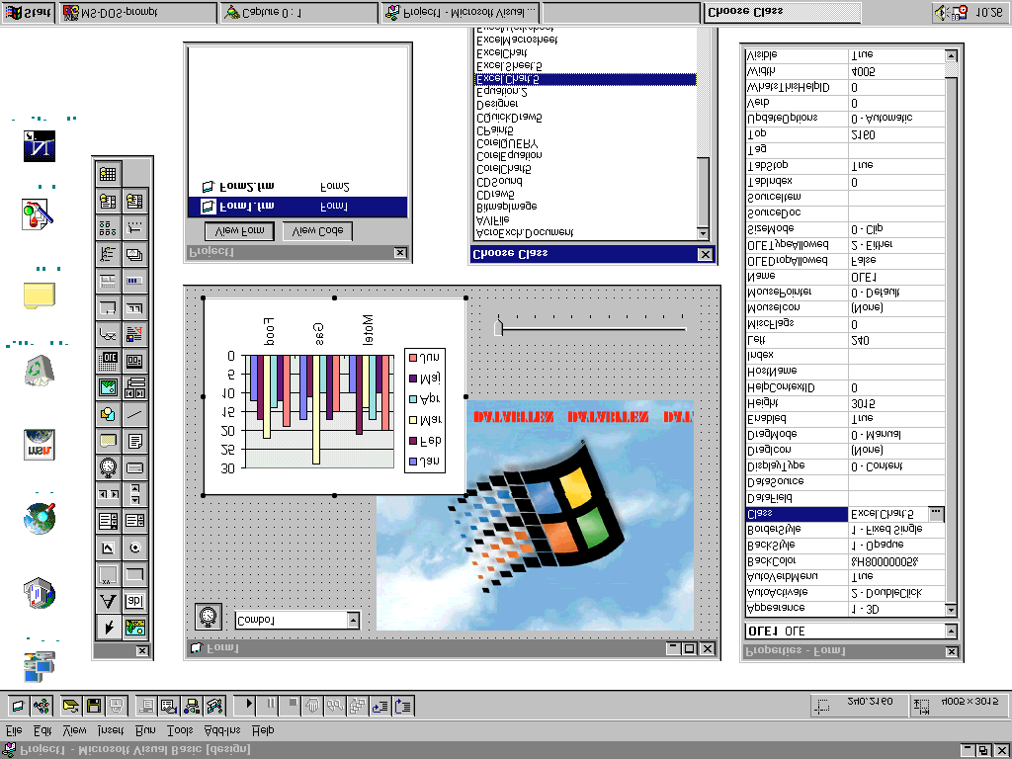The width and height of the screenshot is (1012, 759).
Task: Select the Timer control tool
Action: pyautogui.click(x=109, y=467)
